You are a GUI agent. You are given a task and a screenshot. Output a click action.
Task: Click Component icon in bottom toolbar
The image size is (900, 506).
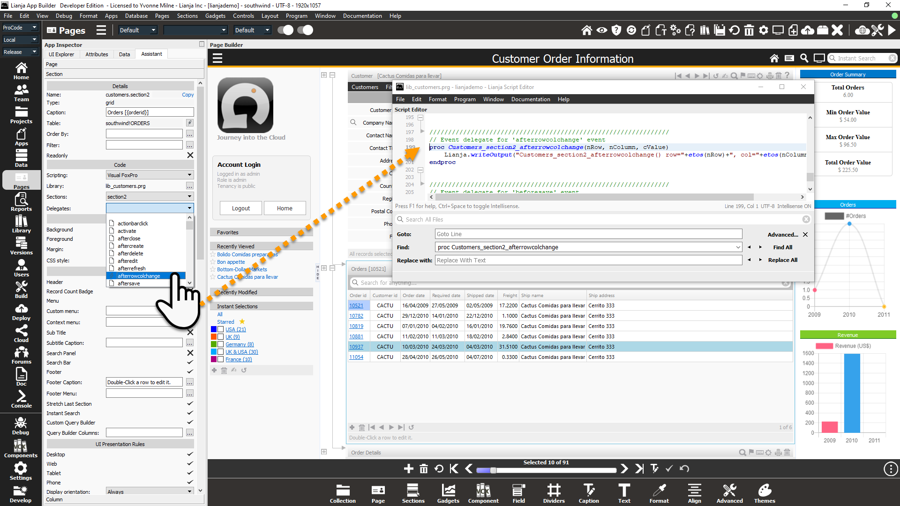(x=483, y=493)
